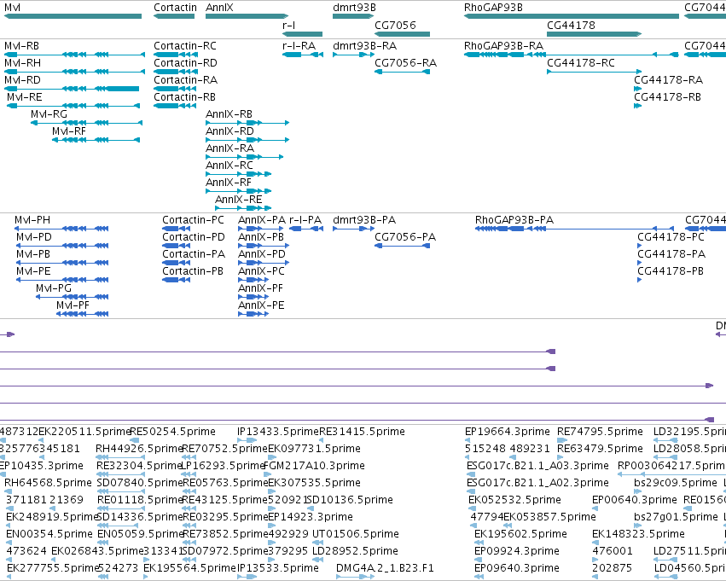Select the AnnIX-RF transcript
Image resolution: width=726 pixels, height=581 pixels.
tap(239, 191)
